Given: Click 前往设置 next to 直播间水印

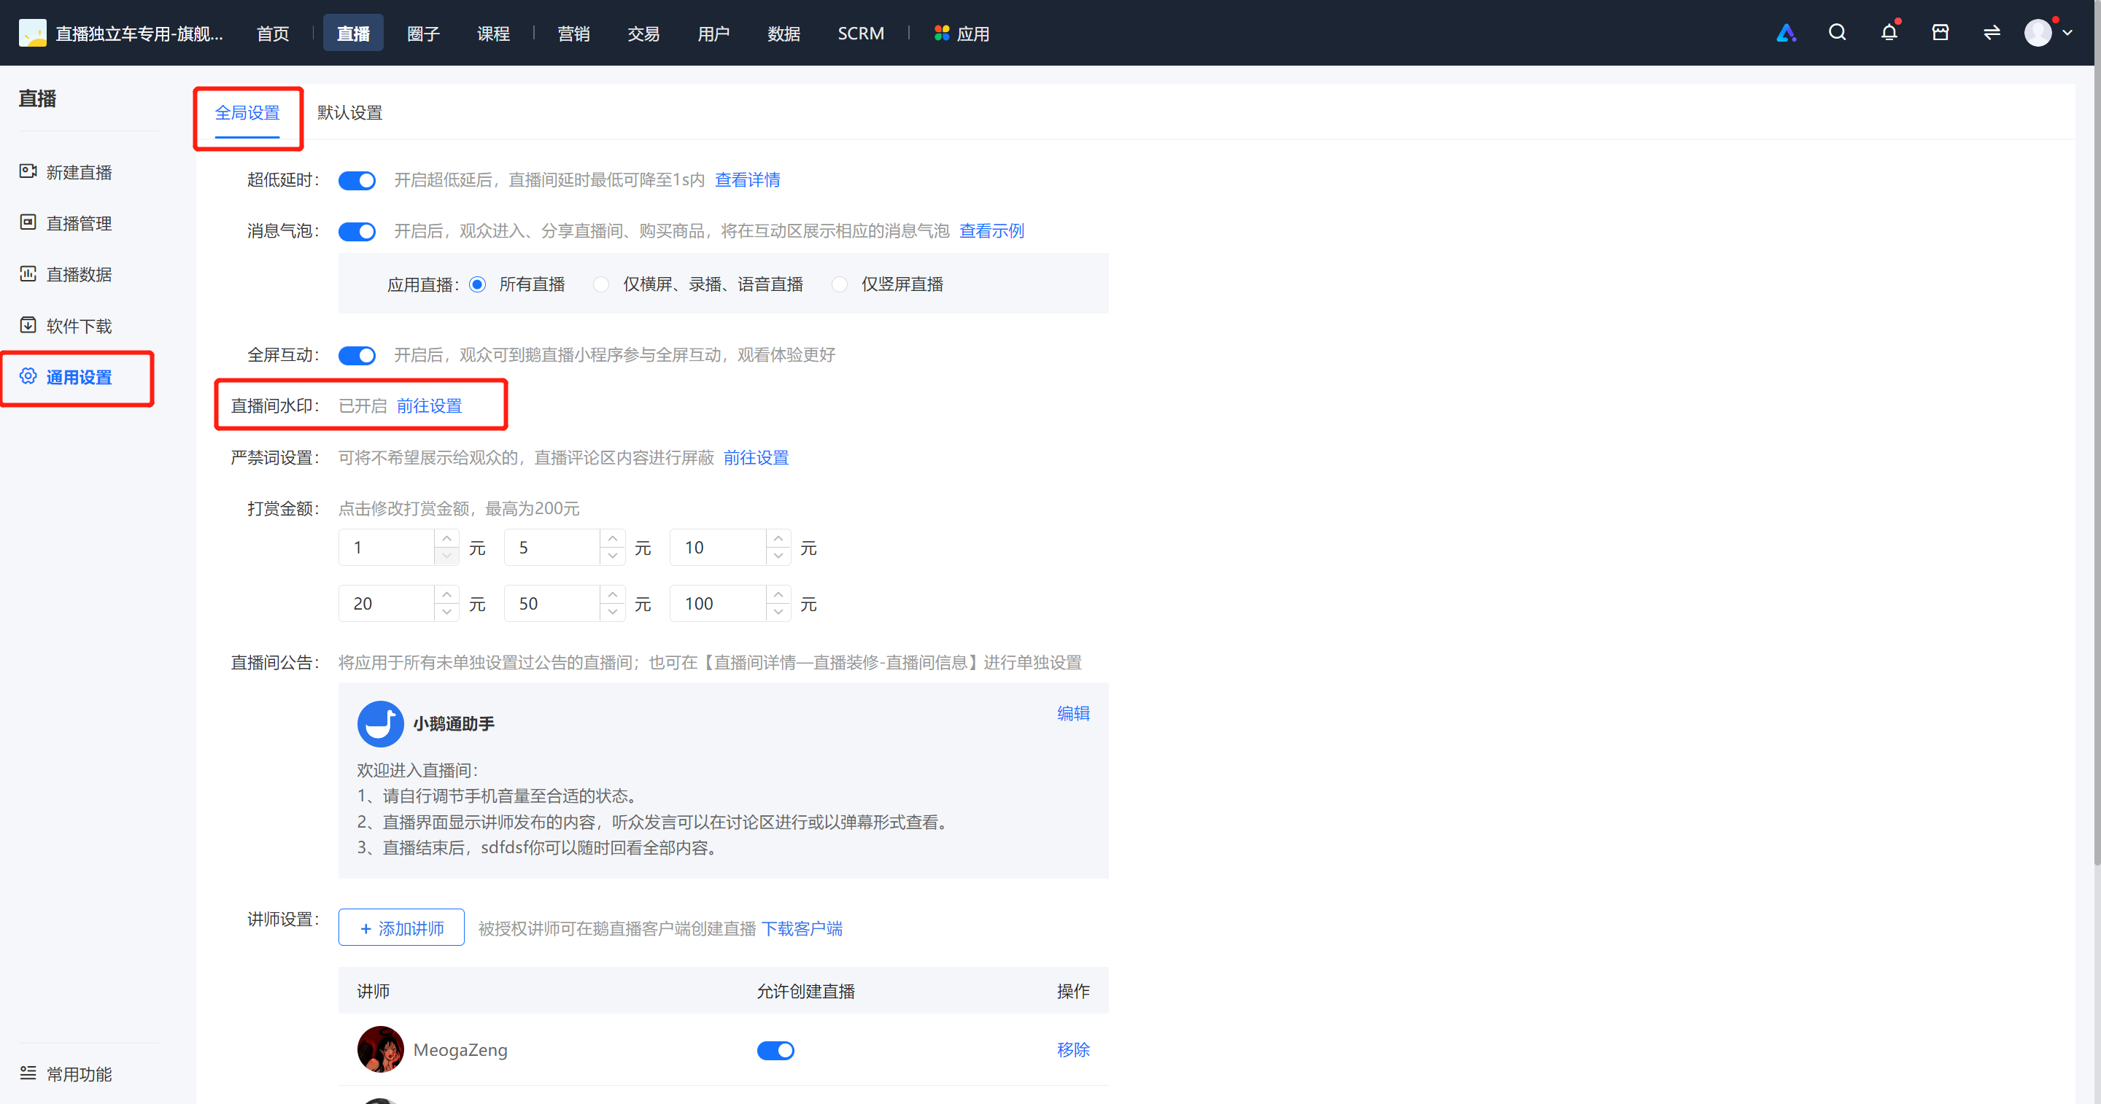Looking at the screenshot, I should coord(430,406).
